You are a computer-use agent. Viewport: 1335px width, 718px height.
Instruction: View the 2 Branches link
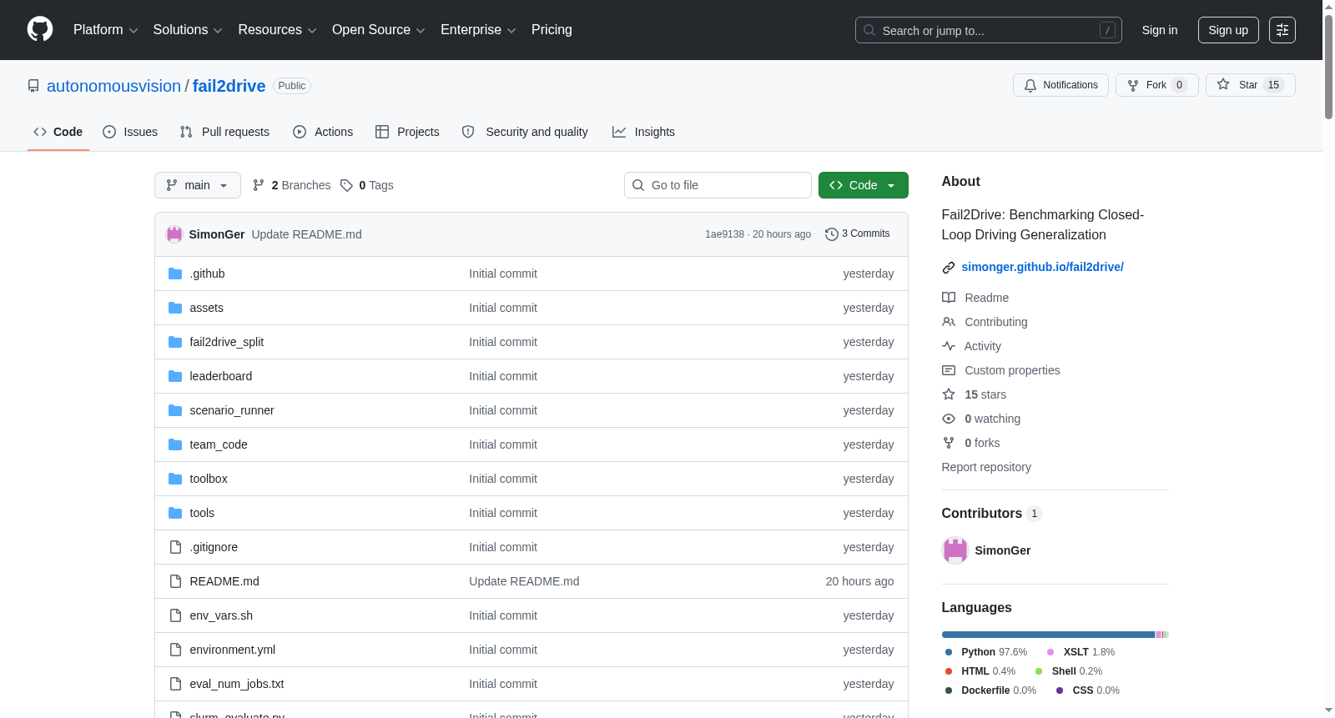coord(292,185)
